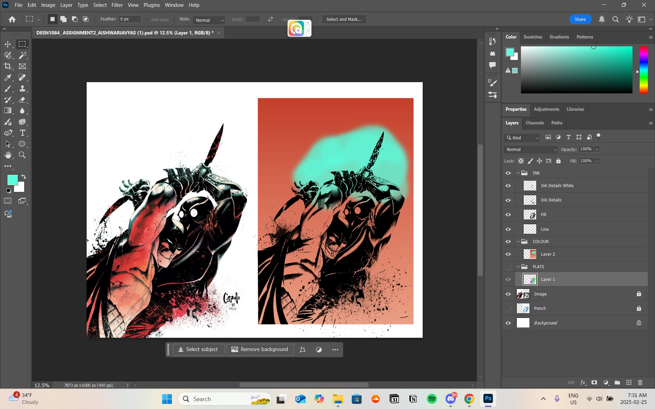Select the Zoom tool
The height and width of the screenshot is (409, 655).
tap(22, 155)
